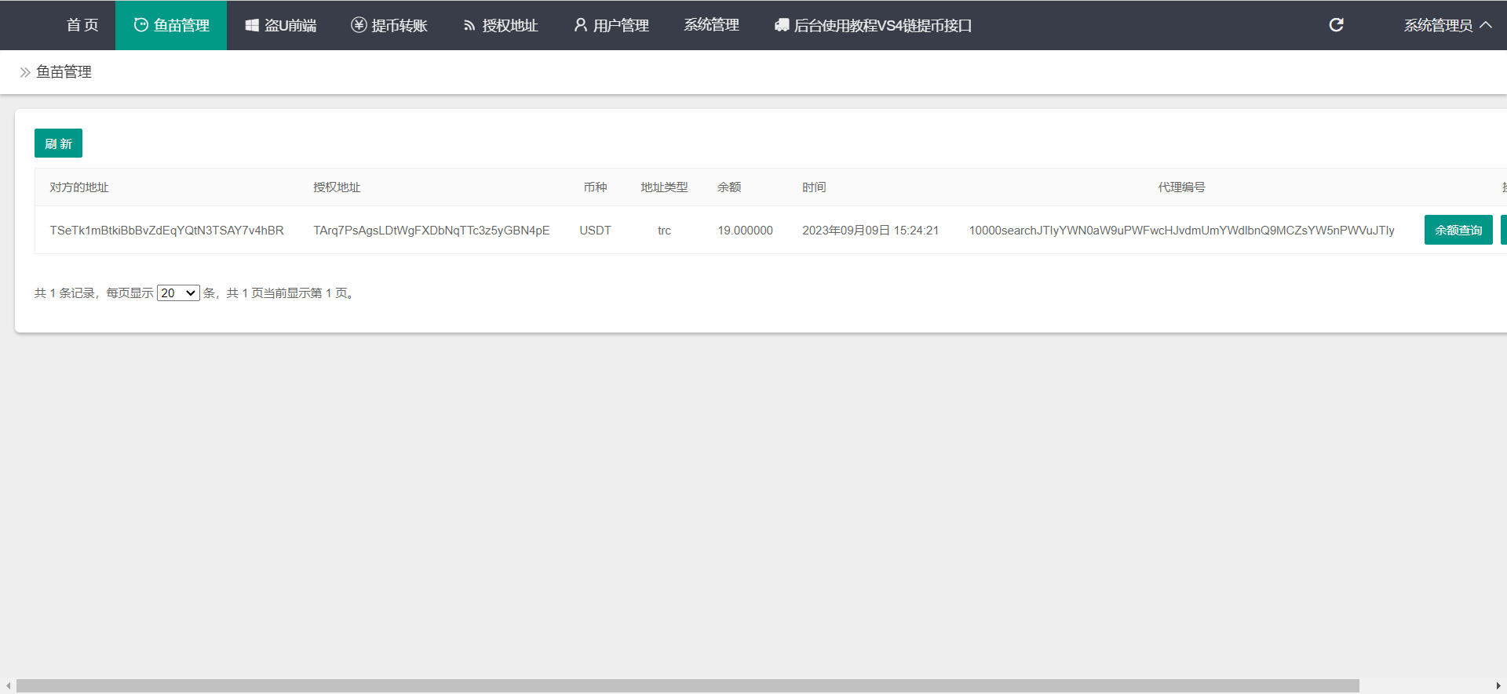Click the 鱼苗管理 breadcrumb text
This screenshot has height=694, width=1507.
click(64, 72)
